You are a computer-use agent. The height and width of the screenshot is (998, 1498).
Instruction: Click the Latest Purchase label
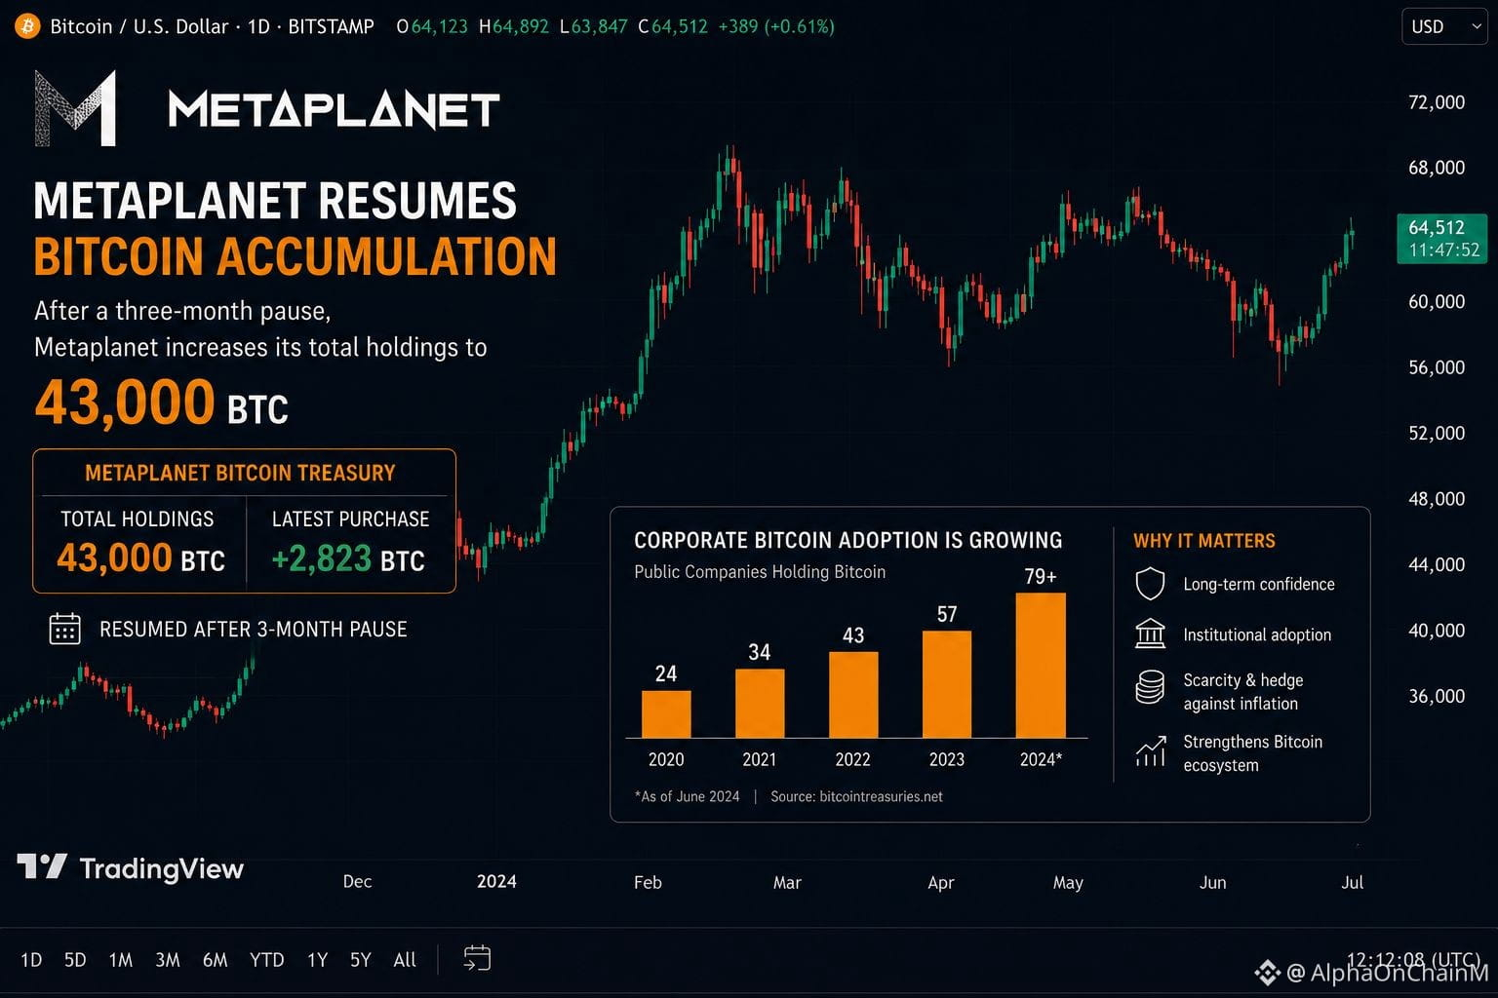350,518
